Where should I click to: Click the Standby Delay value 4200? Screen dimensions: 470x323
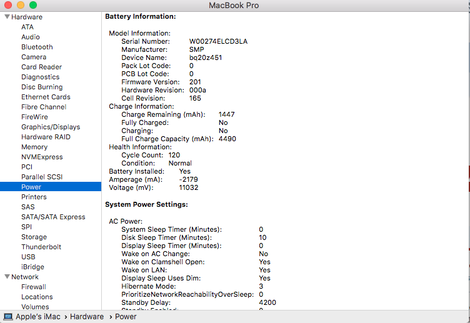267,302
